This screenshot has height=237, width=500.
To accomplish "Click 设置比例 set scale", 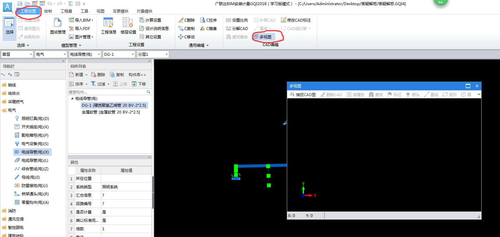I will tap(237, 20).
